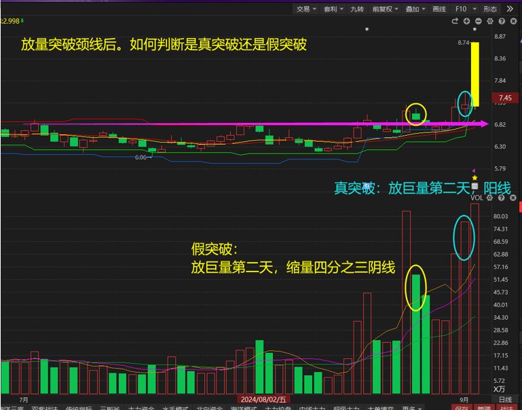Screen dimensions: 522x410
Task: Open the F10 company info
Action: (x=461, y=9)
